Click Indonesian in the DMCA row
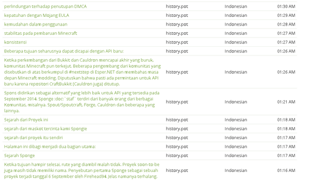 236,6
